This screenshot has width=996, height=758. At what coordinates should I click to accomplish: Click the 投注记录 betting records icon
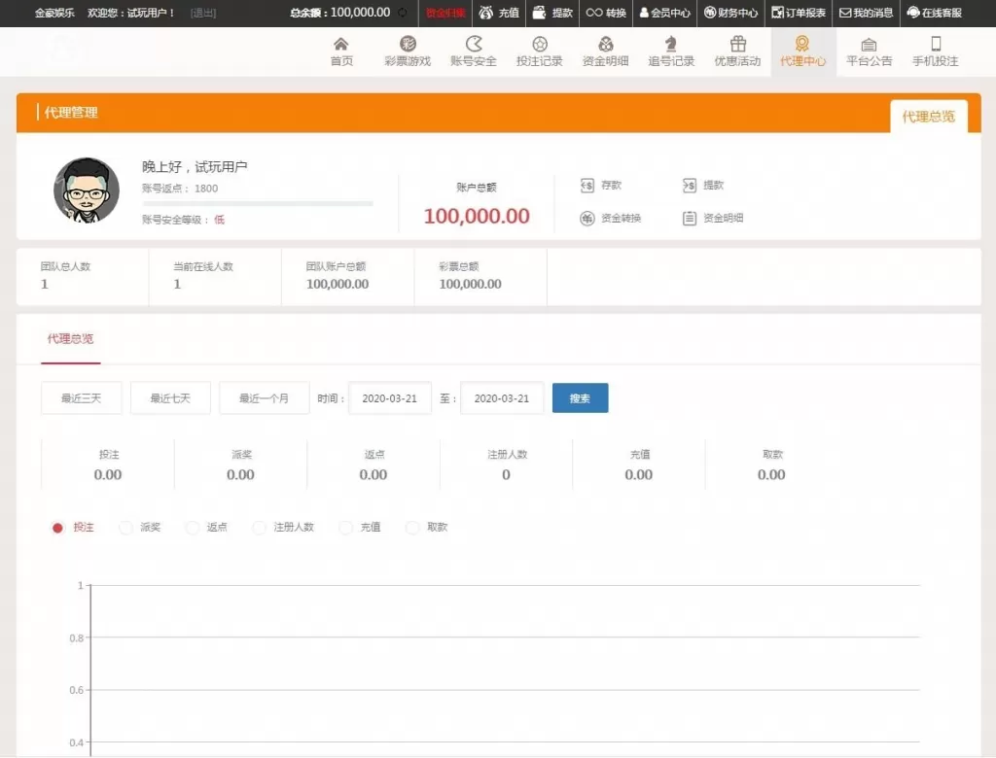coord(539,46)
